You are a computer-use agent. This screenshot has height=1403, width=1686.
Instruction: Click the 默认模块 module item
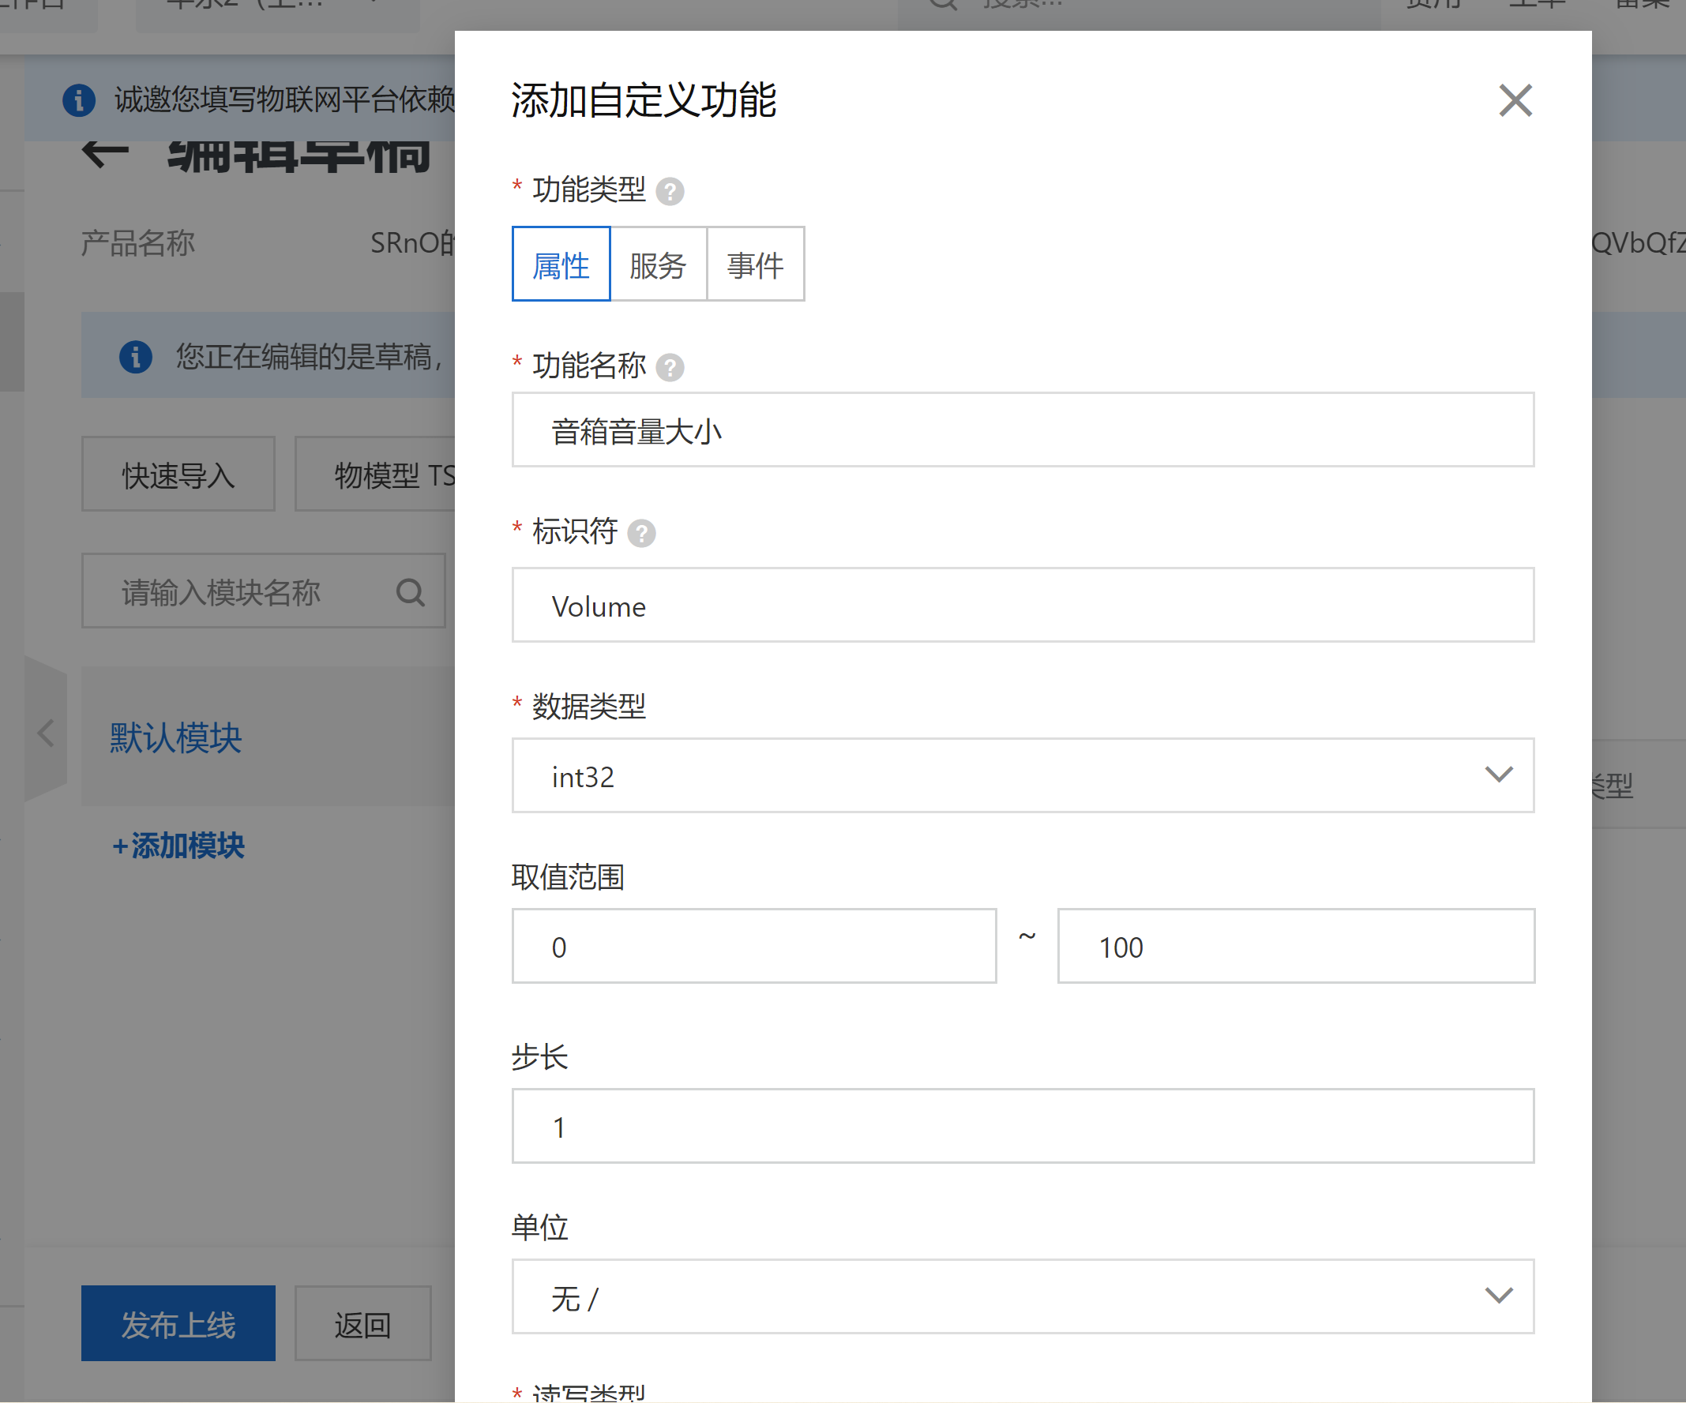[x=176, y=737]
